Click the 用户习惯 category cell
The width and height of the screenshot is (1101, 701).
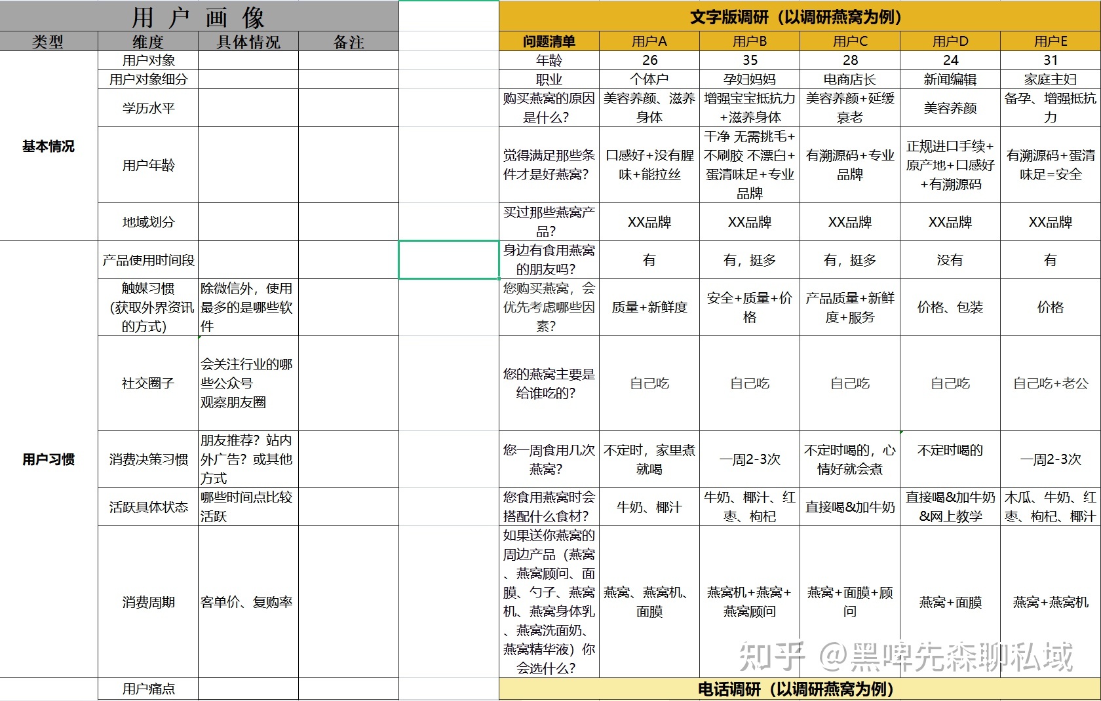(x=48, y=459)
